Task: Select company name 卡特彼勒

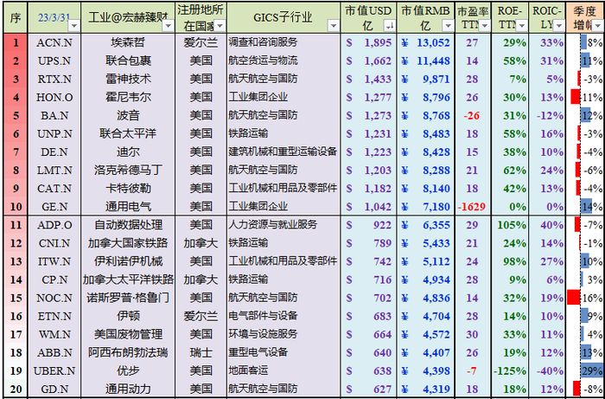Action: tap(128, 188)
